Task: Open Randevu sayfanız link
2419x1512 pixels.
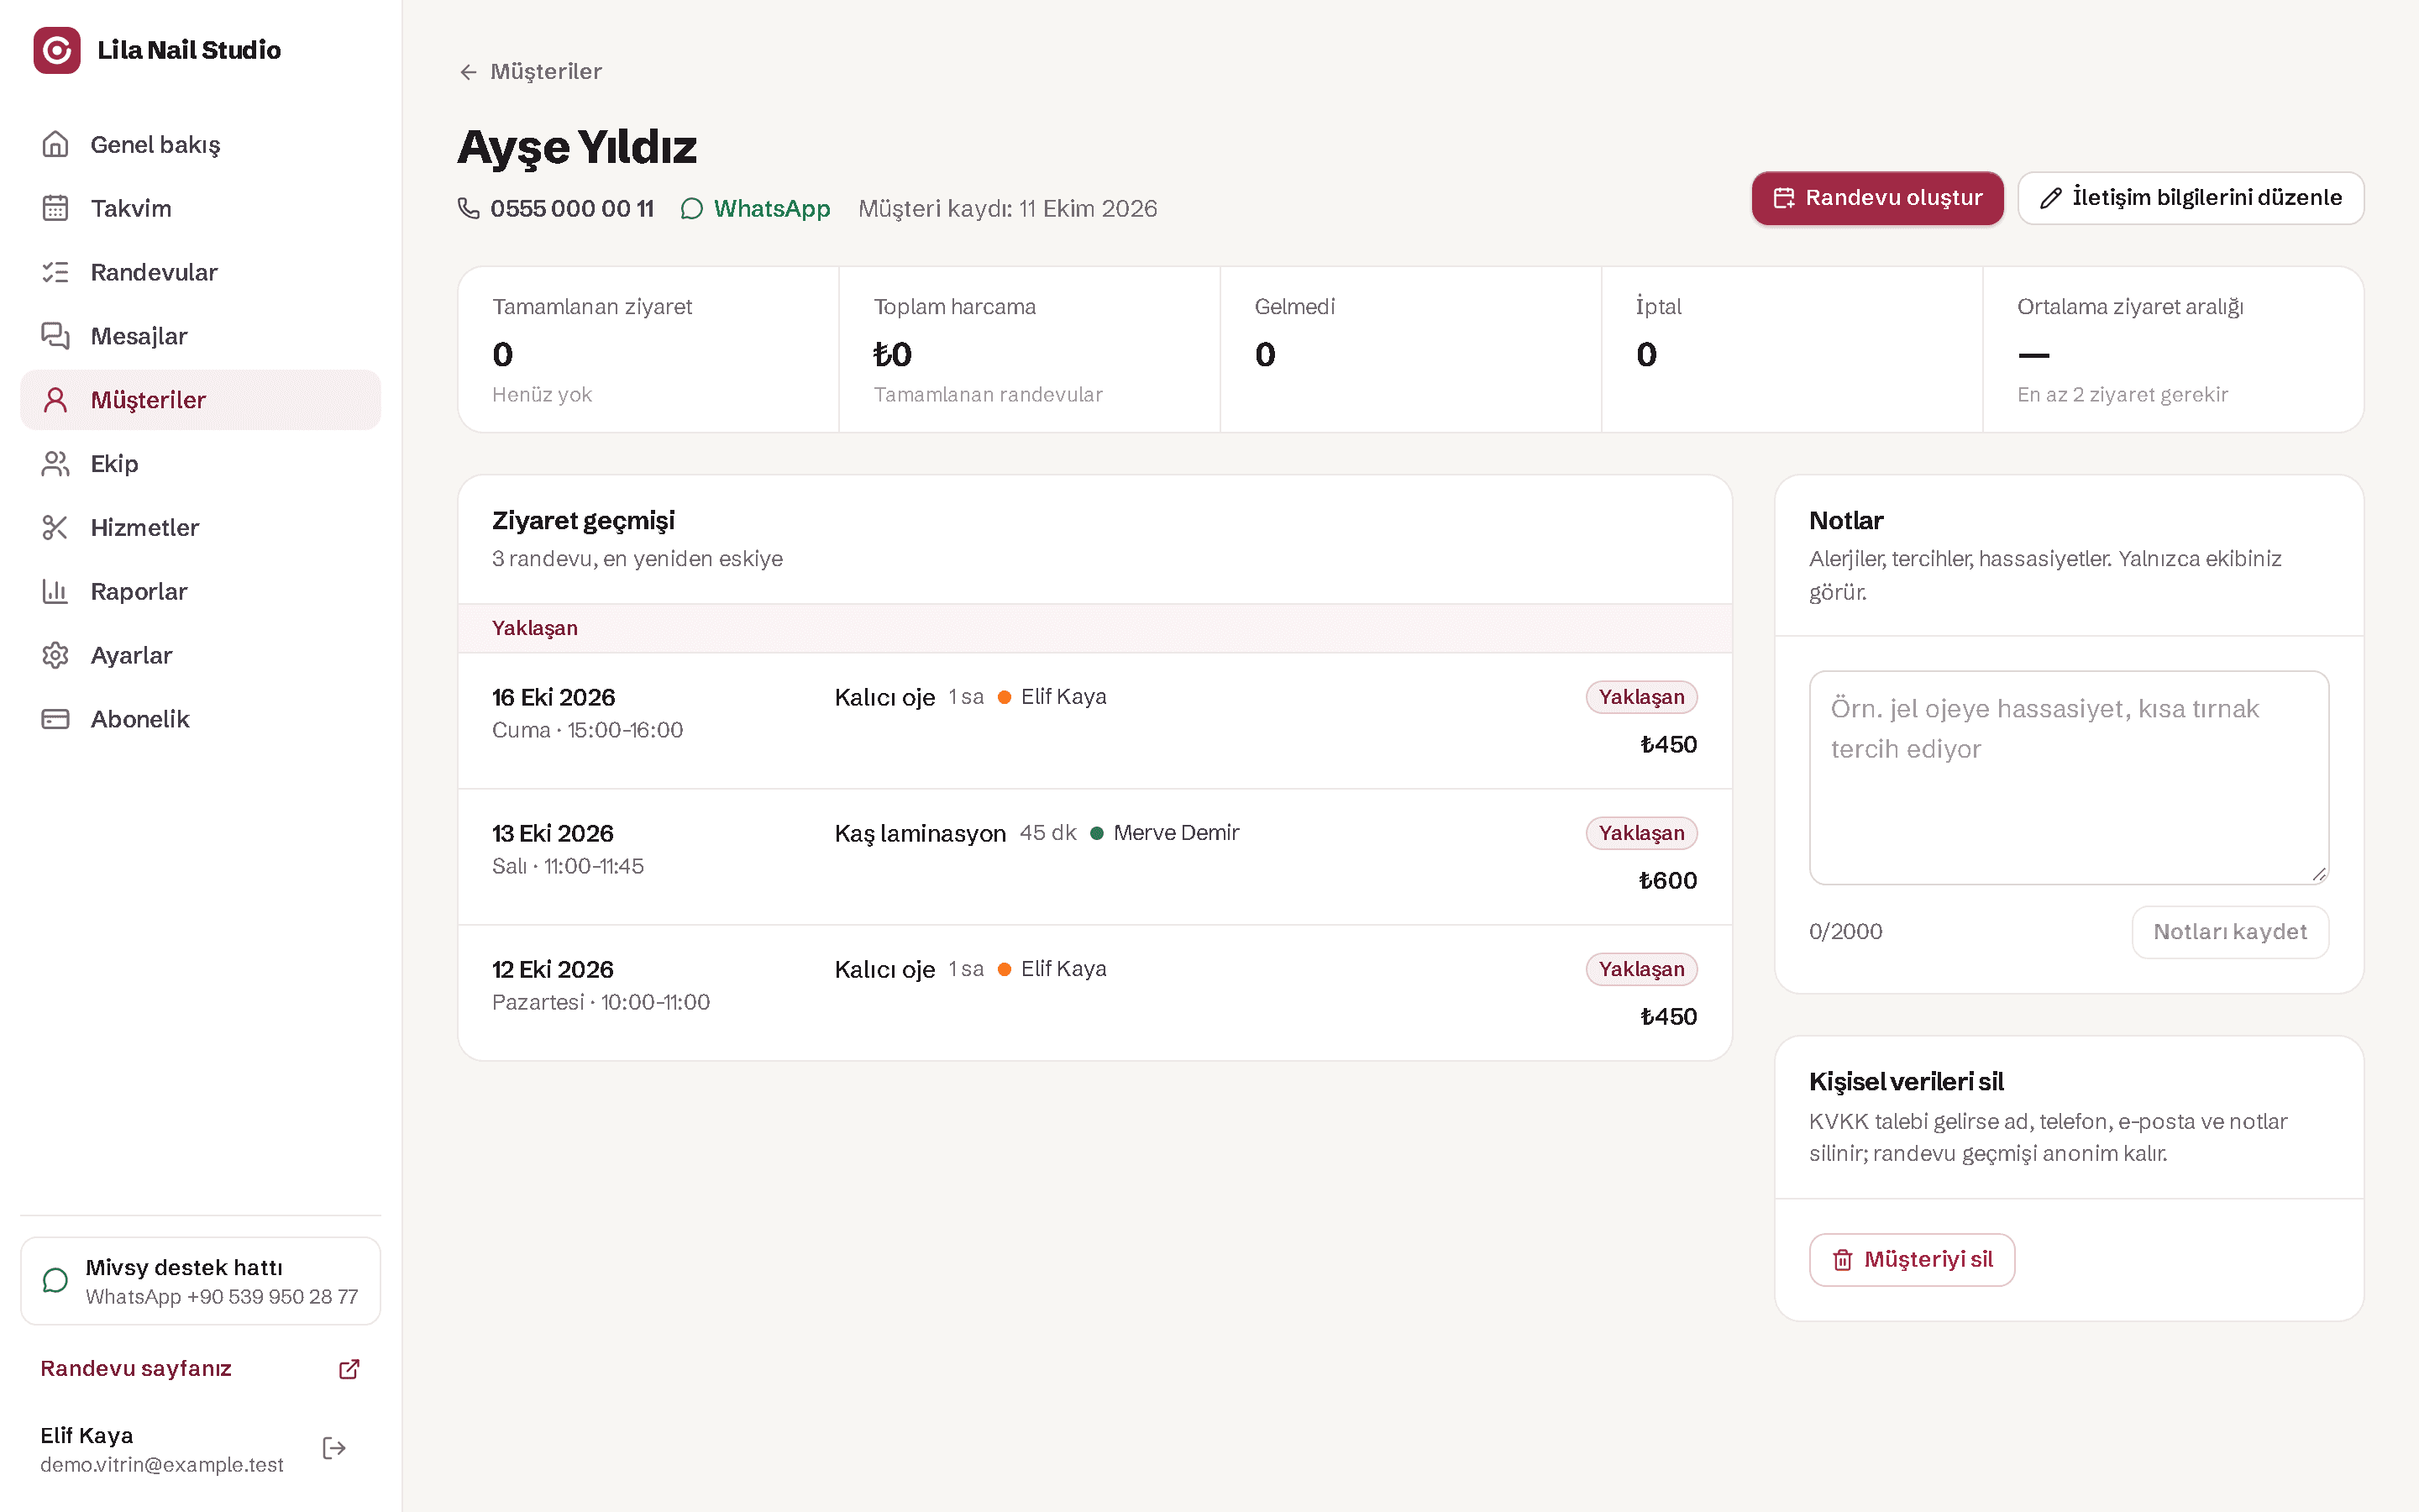Action: (x=200, y=1369)
